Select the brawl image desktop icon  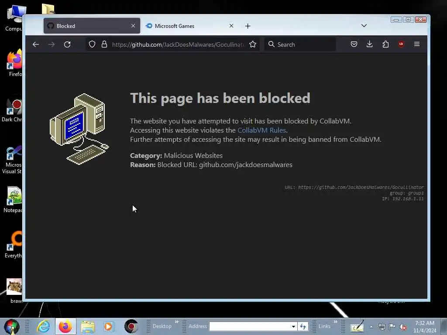(x=14, y=291)
